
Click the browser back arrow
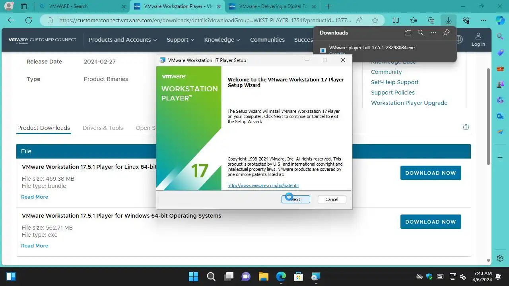click(x=11, y=20)
